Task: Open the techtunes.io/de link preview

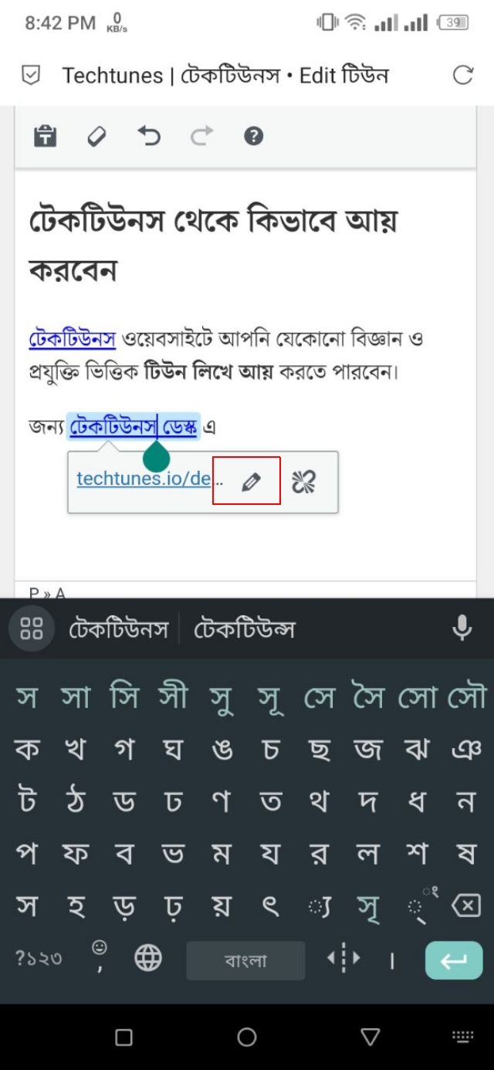Action: (x=144, y=479)
